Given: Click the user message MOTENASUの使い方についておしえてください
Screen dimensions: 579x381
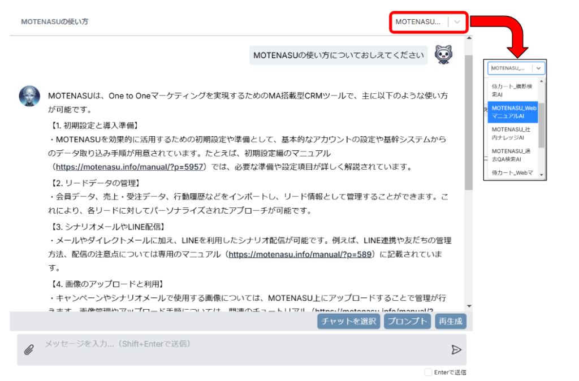Looking at the screenshot, I should click(338, 55).
